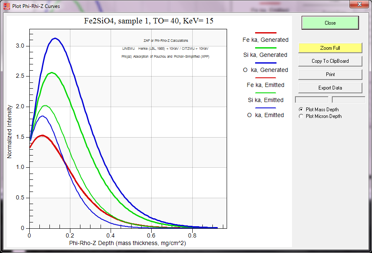
Task: Click the thick red line swatch above Fe ka, Generated
Action: 265,33
